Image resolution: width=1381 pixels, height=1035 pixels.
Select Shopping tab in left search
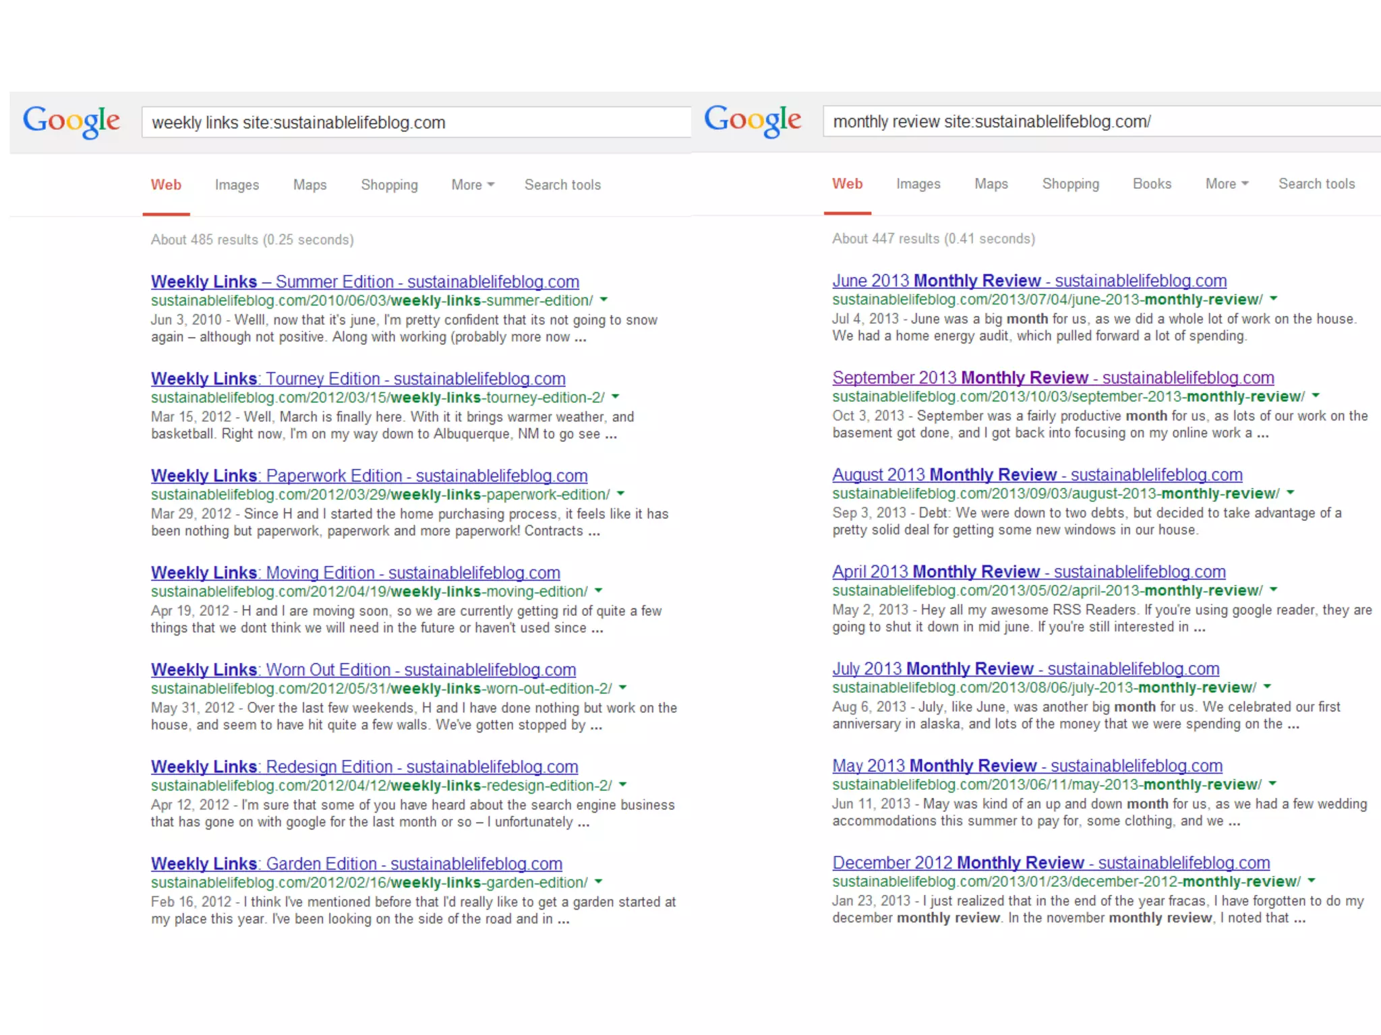pyautogui.click(x=389, y=185)
